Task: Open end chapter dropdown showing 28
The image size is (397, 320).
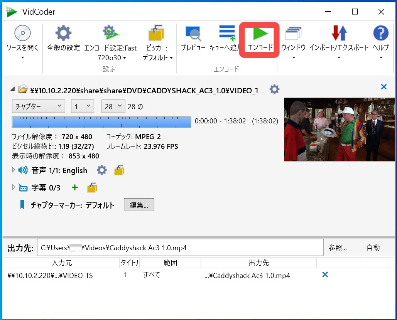Action: tap(113, 106)
